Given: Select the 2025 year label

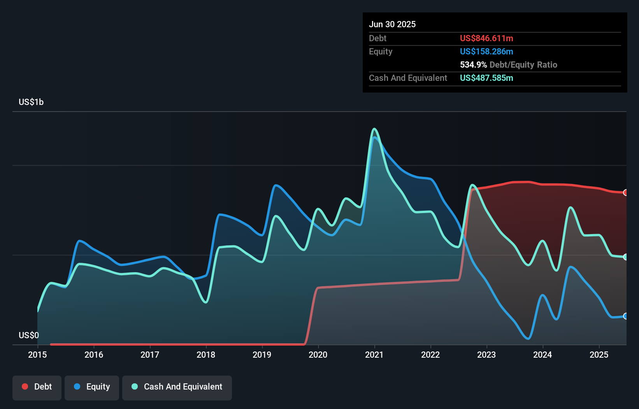Looking at the screenshot, I should point(599,355).
